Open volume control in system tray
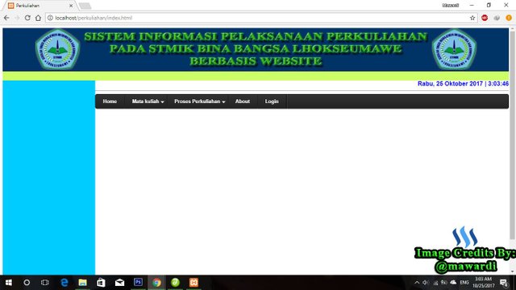Image resolution: width=516 pixels, height=290 pixels. (x=426, y=283)
